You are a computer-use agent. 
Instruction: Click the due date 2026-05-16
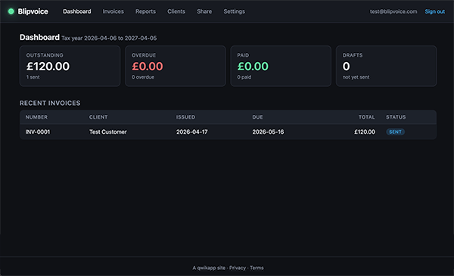[268, 132]
